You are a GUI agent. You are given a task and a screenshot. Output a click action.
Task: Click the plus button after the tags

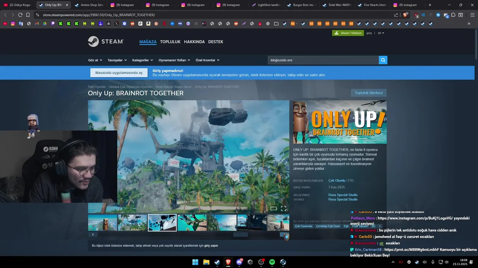[379, 226]
